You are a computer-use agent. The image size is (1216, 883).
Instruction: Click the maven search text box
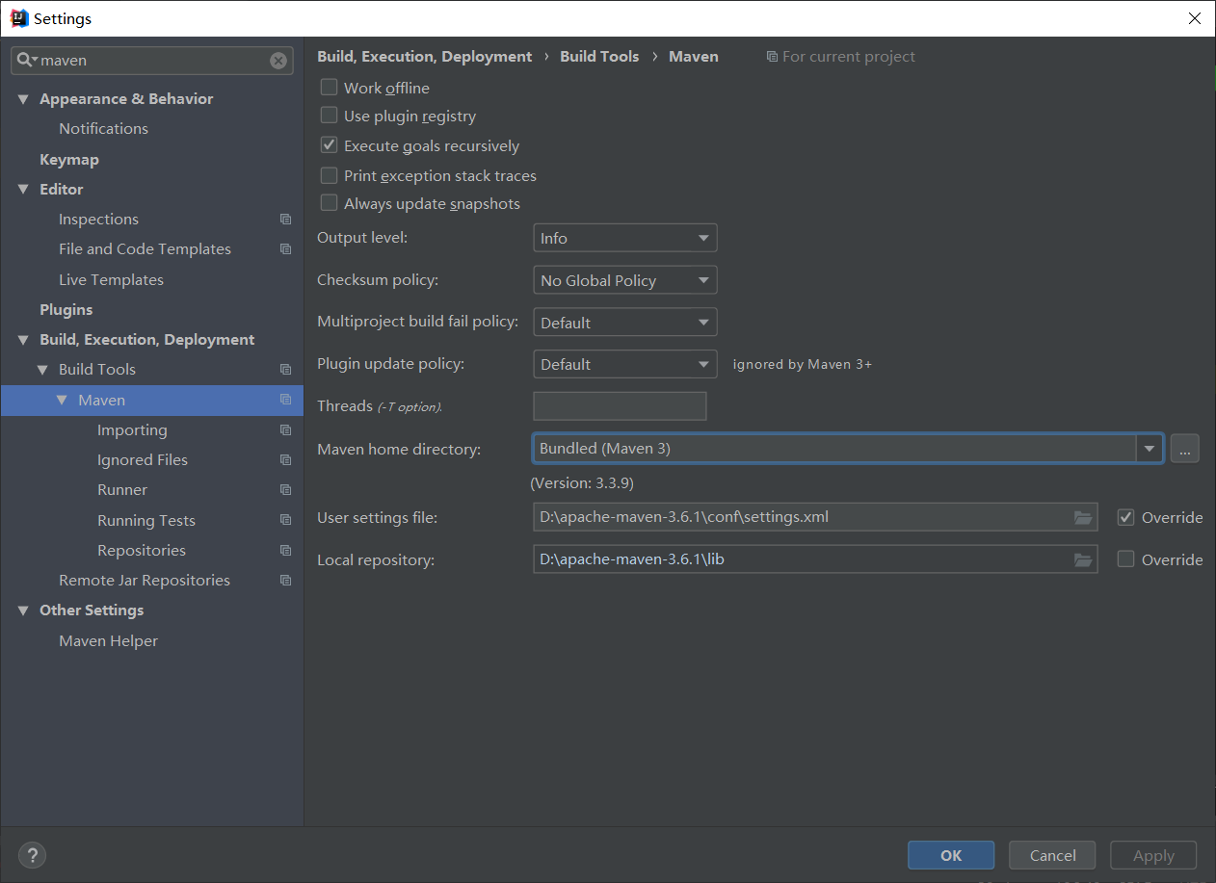tap(153, 61)
